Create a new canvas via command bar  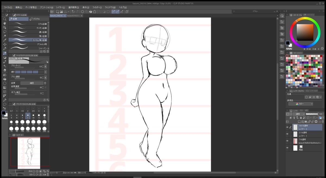click(x=58, y=12)
